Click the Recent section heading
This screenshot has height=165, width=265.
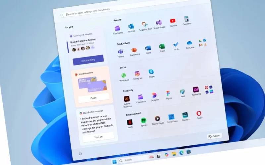[x=117, y=20]
